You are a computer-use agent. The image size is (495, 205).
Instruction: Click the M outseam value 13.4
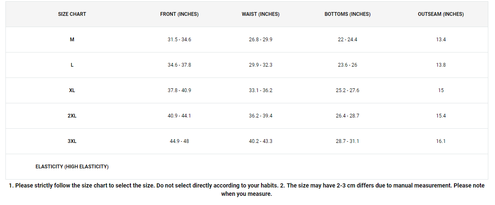[x=441, y=40]
